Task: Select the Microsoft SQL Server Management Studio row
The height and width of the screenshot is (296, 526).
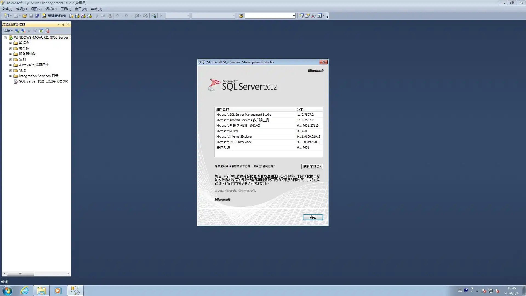Action: click(268, 115)
